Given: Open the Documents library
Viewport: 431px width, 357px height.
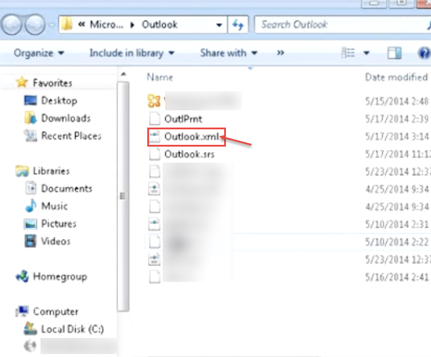Looking at the screenshot, I should (67, 188).
